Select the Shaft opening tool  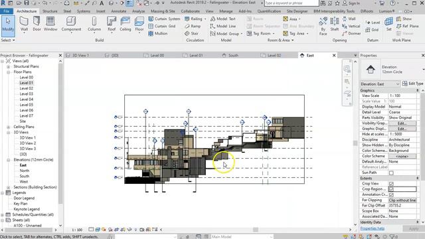(335, 25)
